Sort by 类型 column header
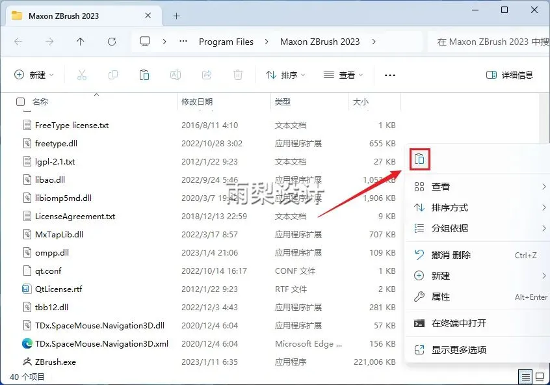 pyautogui.click(x=282, y=101)
